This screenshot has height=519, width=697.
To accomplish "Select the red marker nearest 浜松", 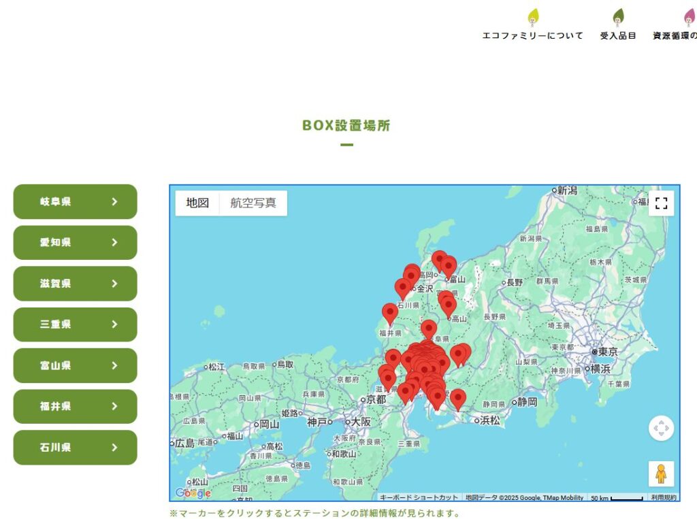I will 458,399.
